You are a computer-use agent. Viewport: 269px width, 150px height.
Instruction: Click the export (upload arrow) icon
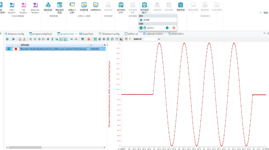point(24,39)
